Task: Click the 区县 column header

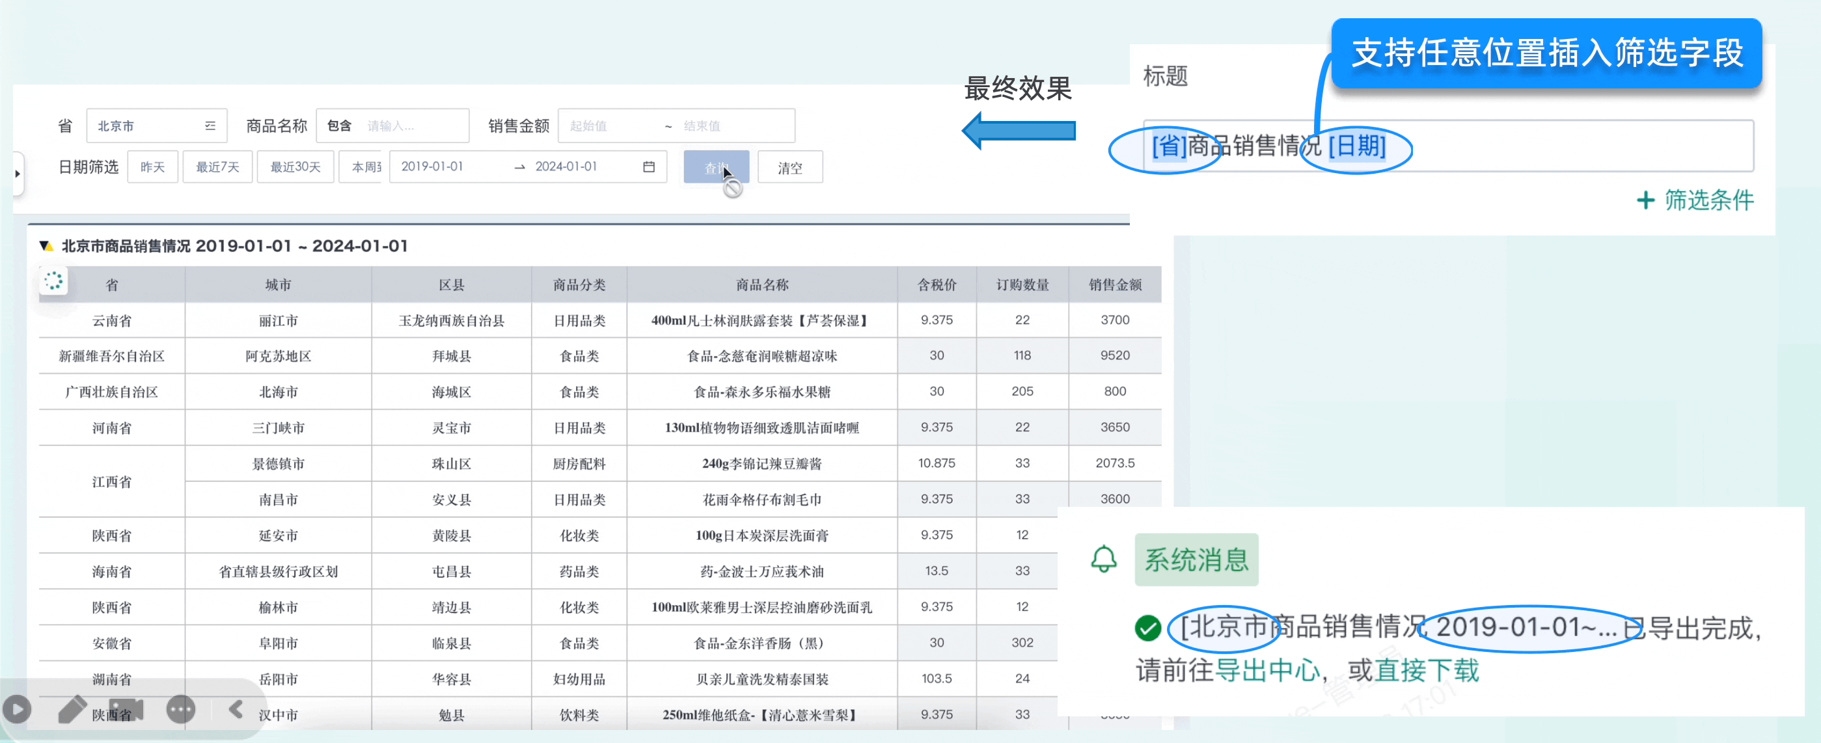Action: pos(451,284)
